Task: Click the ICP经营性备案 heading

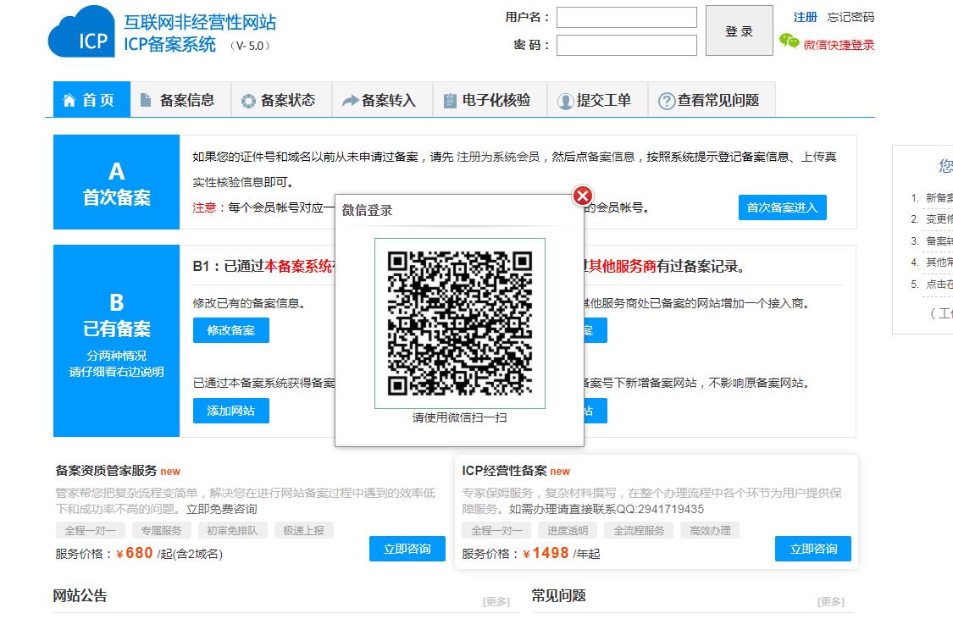Action: click(505, 470)
